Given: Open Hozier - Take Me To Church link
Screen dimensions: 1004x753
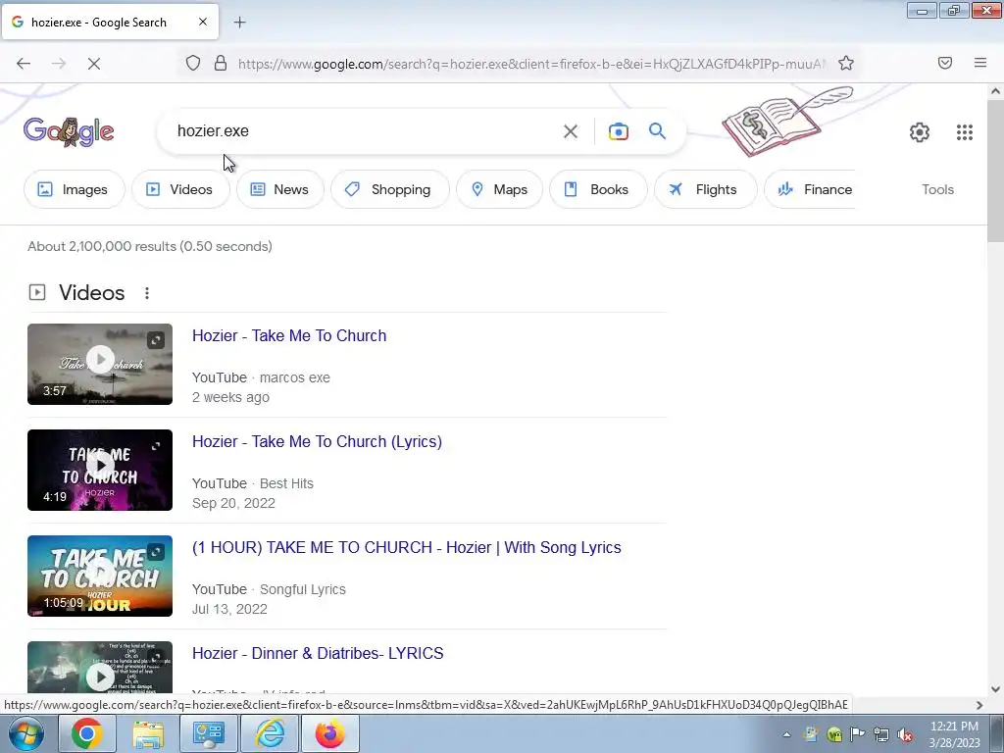Looking at the screenshot, I should tap(289, 335).
